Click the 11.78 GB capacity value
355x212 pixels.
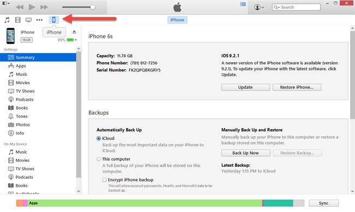[125, 56]
